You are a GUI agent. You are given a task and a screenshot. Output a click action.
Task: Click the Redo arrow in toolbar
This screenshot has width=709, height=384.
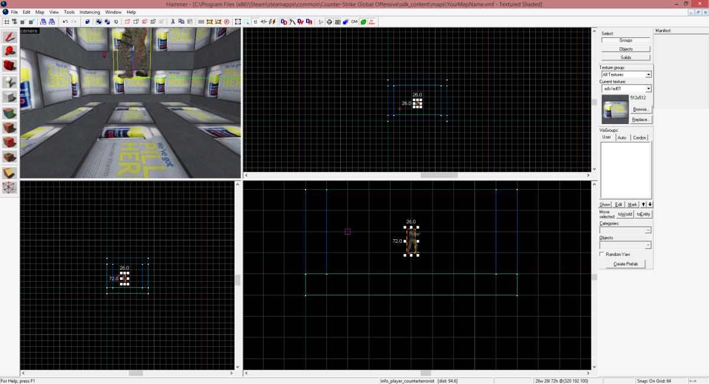(x=74, y=21)
